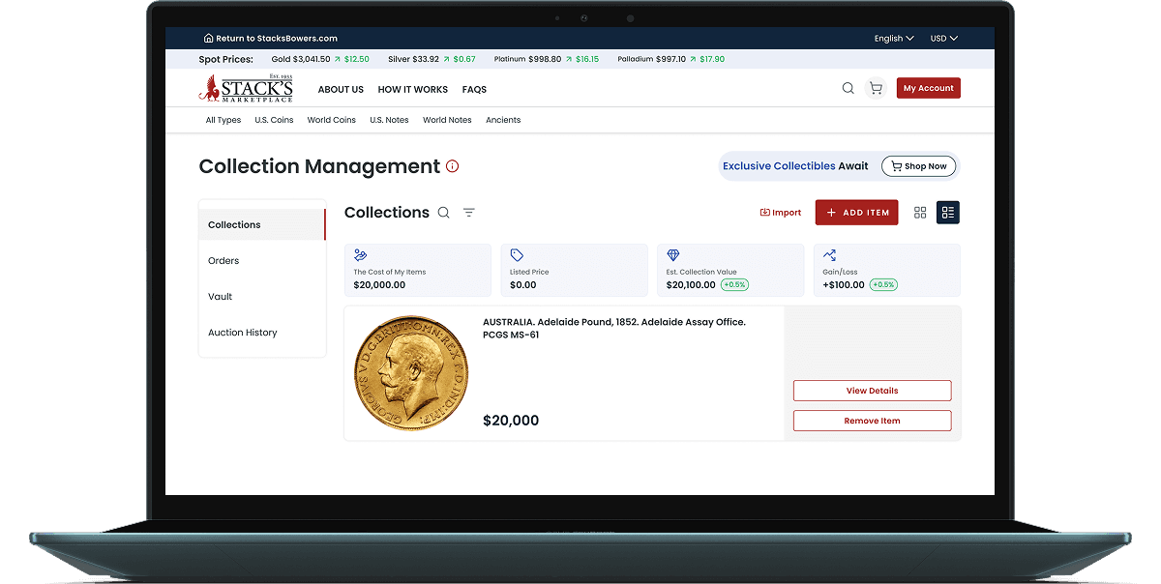Click the search magnifier icon in header

(x=848, y=88)
